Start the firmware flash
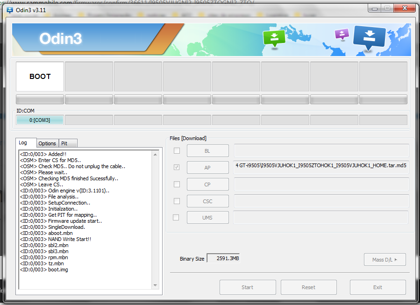The image size is (420, 305). (x=248, y=287)
